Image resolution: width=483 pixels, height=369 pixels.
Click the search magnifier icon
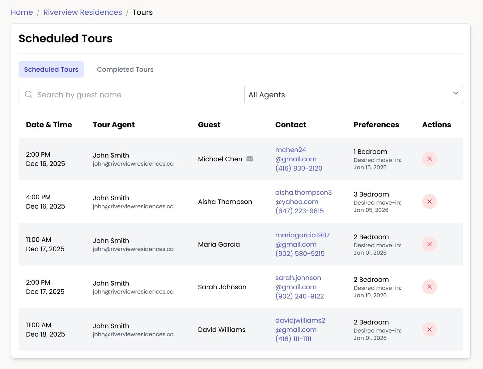click(x=29, y=95)
